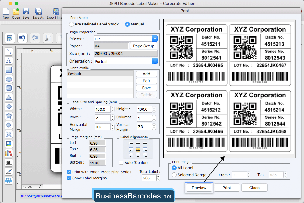The height and width of the screenshot is (203, 304).
Task: Select the All Label print range
Action: pyautogui.click(x=174, y=168)
